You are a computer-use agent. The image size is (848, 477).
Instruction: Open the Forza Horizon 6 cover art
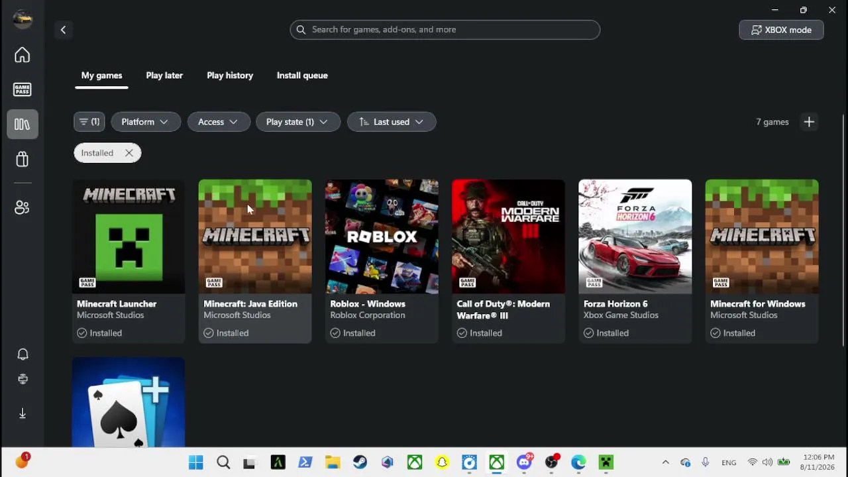635,237
